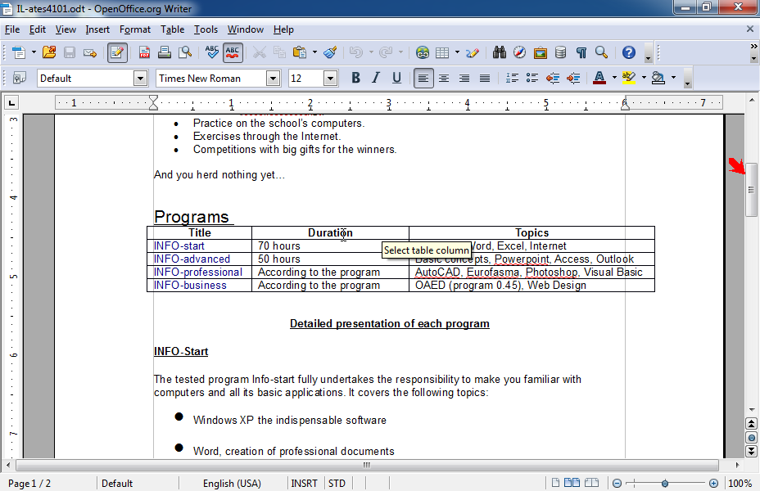Center the paragraph horizontally
Screen dimensions: 760x491
coord(444,78)
